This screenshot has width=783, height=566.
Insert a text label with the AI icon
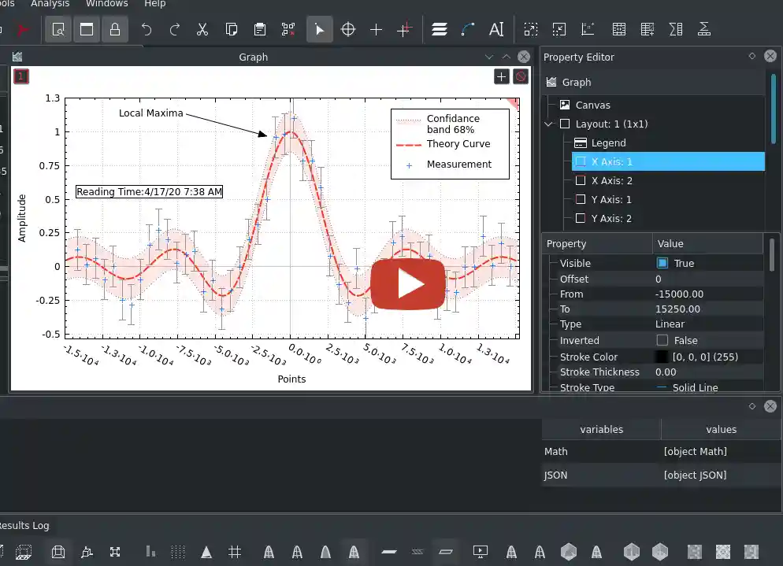pos(495,29)
